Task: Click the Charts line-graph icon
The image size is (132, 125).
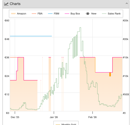Action: [x=6, y=4]
